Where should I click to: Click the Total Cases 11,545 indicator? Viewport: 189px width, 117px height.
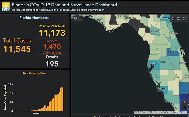[x=17, y=45]
